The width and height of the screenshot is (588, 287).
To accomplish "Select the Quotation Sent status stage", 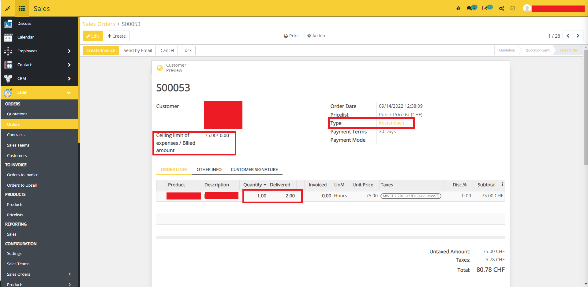I will 537,50.
